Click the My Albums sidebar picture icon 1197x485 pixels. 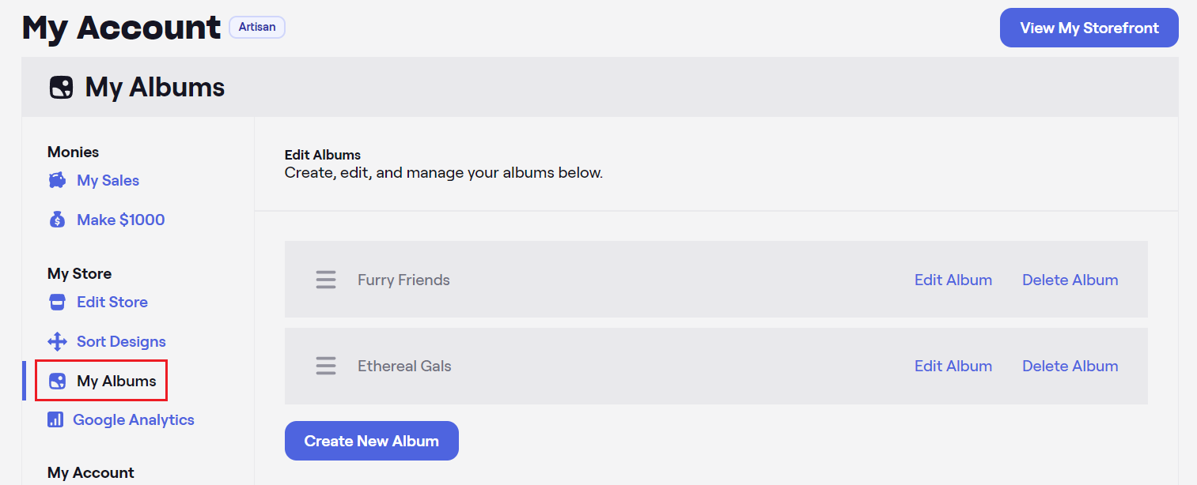coord(57,382)
